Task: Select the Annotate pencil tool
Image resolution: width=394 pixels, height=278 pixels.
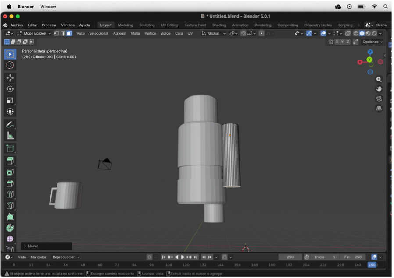Action: pyautogui.click(x=10, y=125)
